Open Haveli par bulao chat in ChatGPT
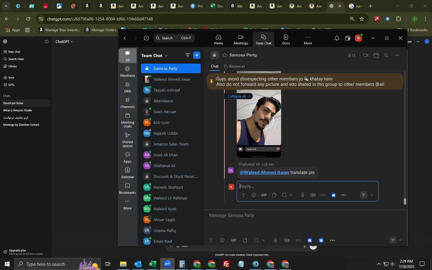432x270 pixels. pyautogui.click(x=25, y=103)
